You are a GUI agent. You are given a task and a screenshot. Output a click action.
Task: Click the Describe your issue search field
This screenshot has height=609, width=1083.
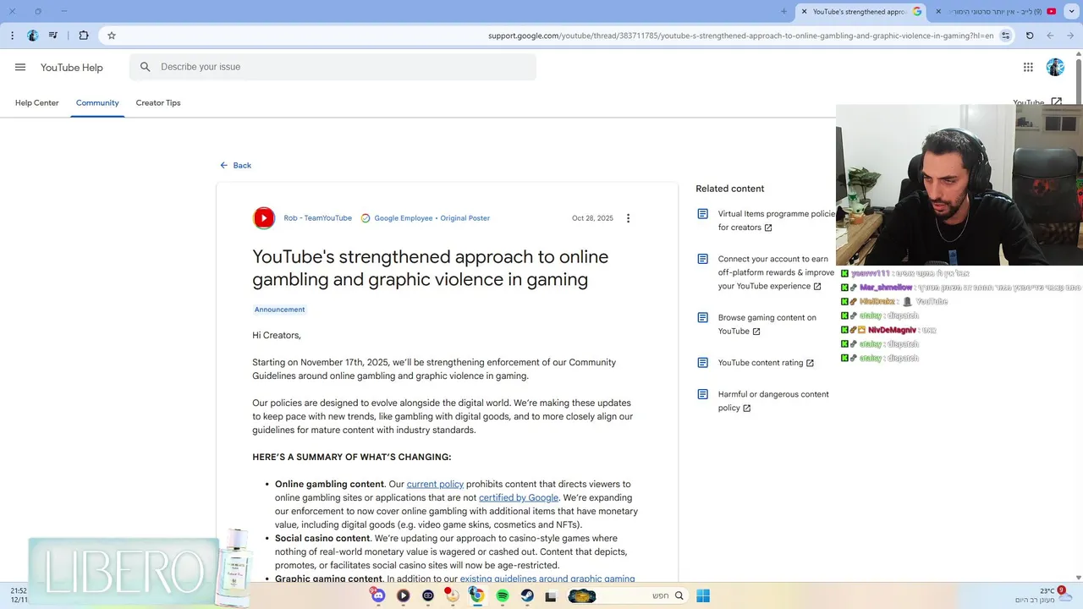coord(333,67)
